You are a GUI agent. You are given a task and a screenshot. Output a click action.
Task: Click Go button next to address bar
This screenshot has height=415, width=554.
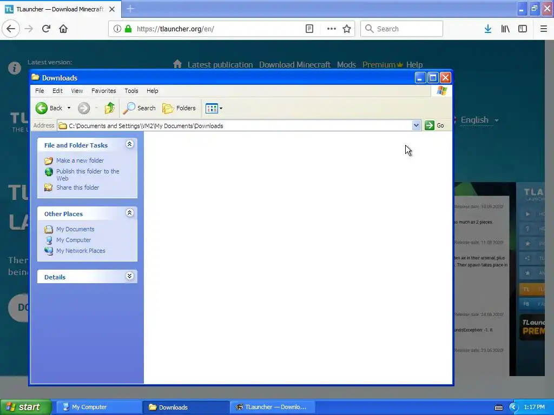(x=434, y=125)
